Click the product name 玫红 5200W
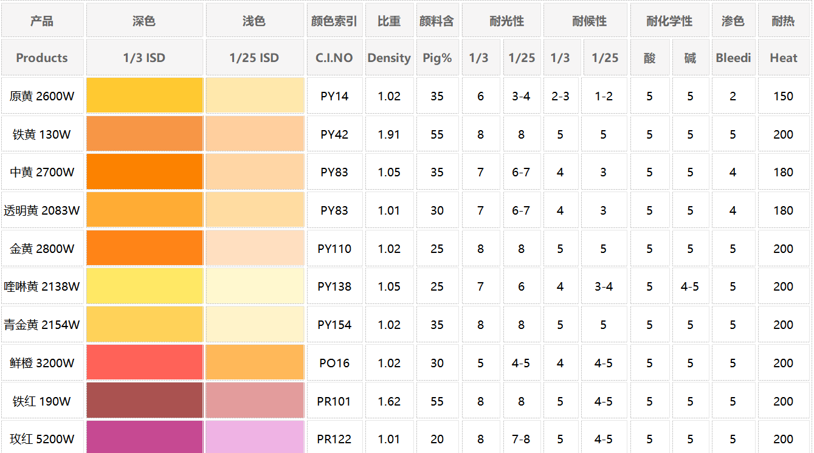The height and width of the screenshot is (453, 814). point(42,439)
